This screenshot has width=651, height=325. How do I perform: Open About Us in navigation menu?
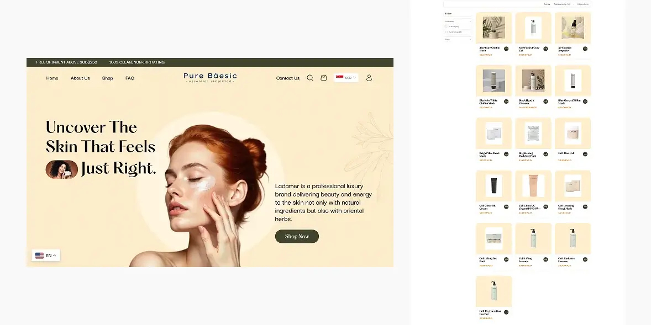tap(80, 78)
